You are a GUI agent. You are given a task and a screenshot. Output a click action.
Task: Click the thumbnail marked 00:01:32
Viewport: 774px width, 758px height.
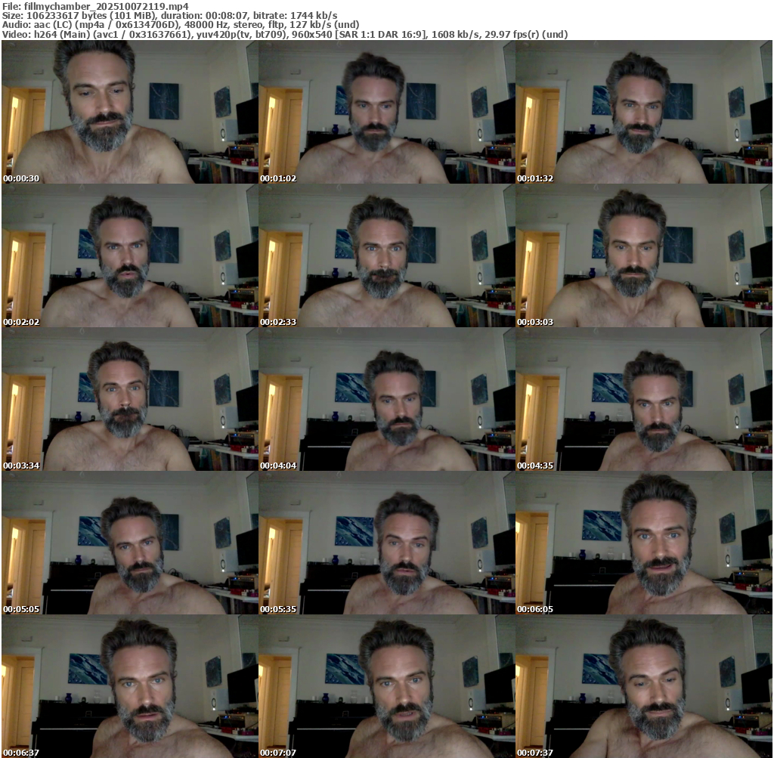click(x=644, y=112)
